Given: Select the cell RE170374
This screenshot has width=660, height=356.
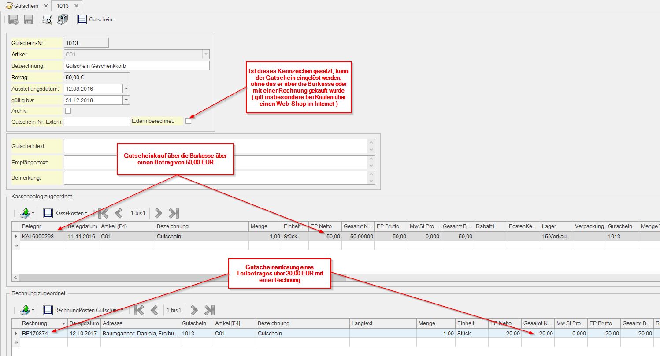Looking at the screenshot, I should 44,334.
